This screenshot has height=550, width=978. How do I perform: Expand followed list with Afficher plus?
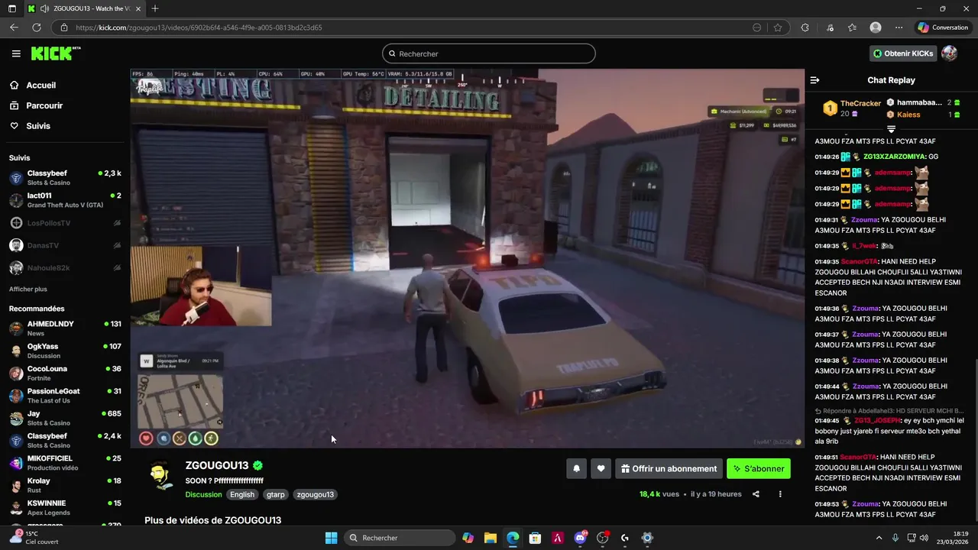click(x=28, y=290)
